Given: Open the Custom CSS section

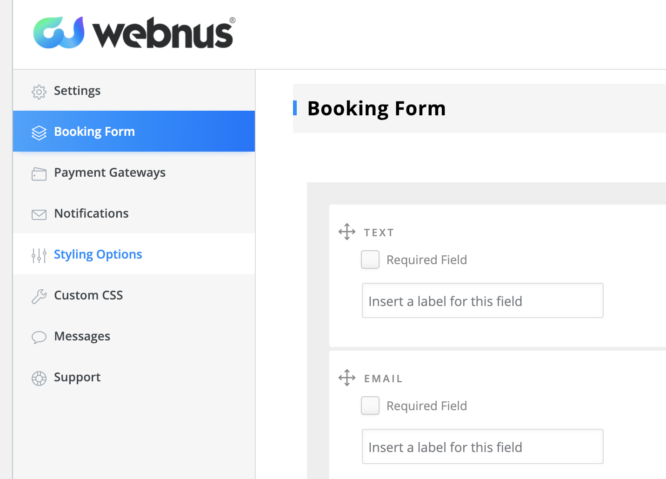Looking at the screenshot, I should 88,295.
